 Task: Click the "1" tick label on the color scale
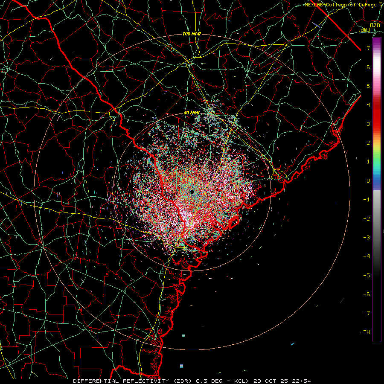click(x=368, y=162)
